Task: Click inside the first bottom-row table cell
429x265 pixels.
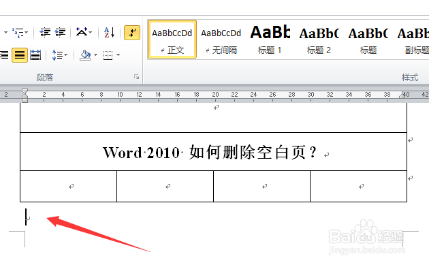Action: [68, 187]
